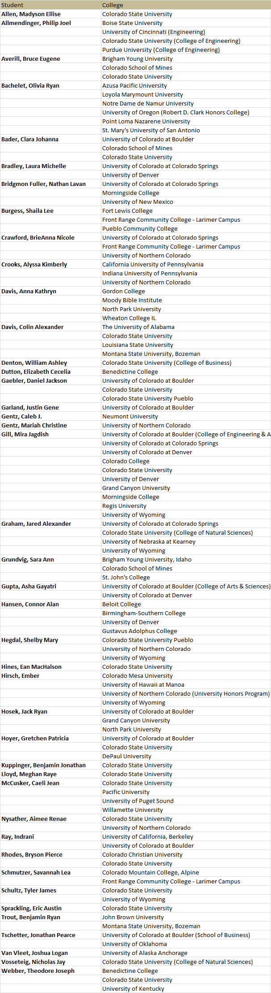The width and height of the screenshot is (271, 993).
Task: Select the Boise State University cell
Action: [x=132, y=23]
